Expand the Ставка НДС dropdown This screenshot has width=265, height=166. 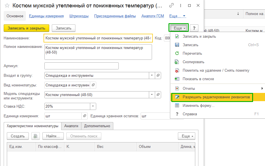pyautogui.click(x=93, y=106)
